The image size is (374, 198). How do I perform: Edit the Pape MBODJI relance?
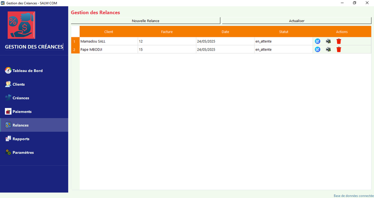(x=317, y=49)
